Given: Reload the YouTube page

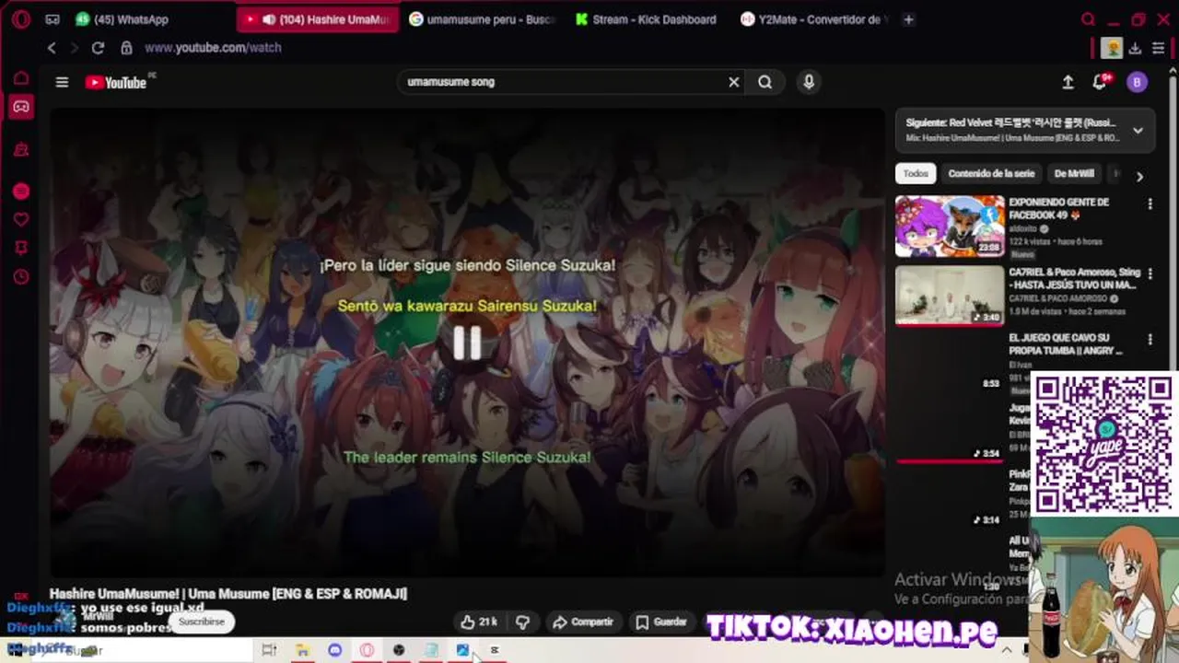Looking at the screenshot, I should [98, 48].
